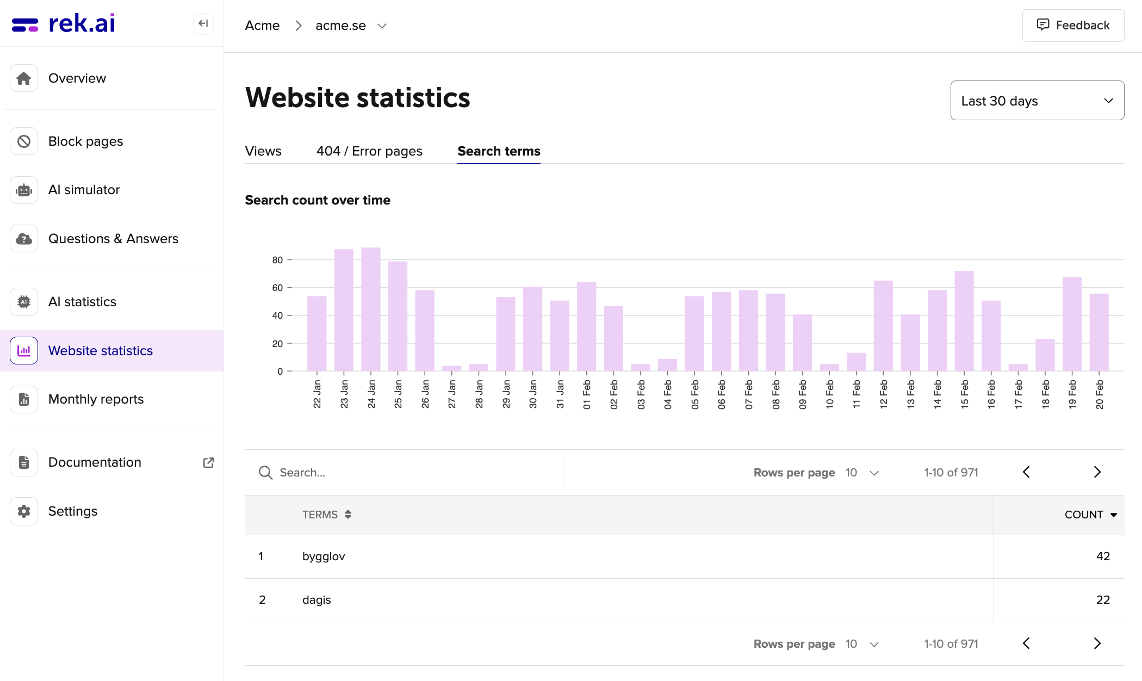Viewport: 1142px width, 681px height.
Task: Switch to the Views tab
Action: pos(263,151)
